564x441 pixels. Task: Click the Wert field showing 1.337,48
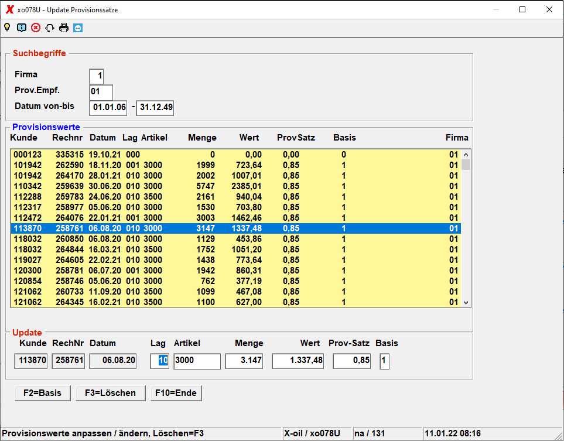point(298,361)
